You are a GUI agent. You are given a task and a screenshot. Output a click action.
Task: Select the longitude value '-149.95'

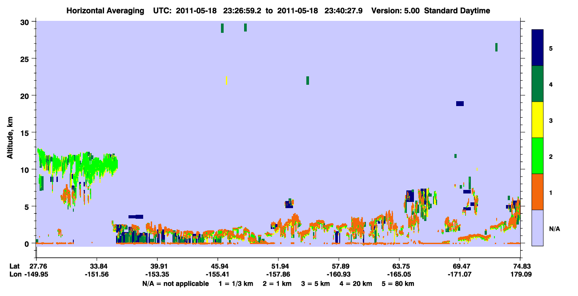36,274
